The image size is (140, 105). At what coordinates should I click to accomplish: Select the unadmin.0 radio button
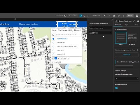click(53, 43)
